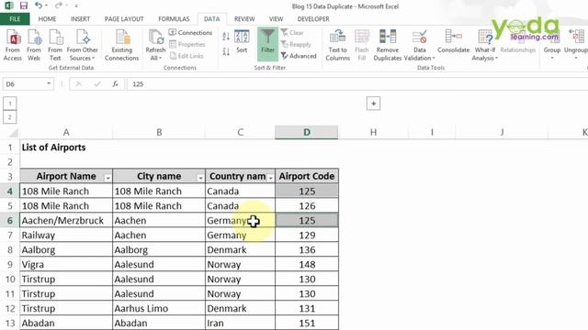
Task: Click Consolidate
Action: (x=453, y=41)
